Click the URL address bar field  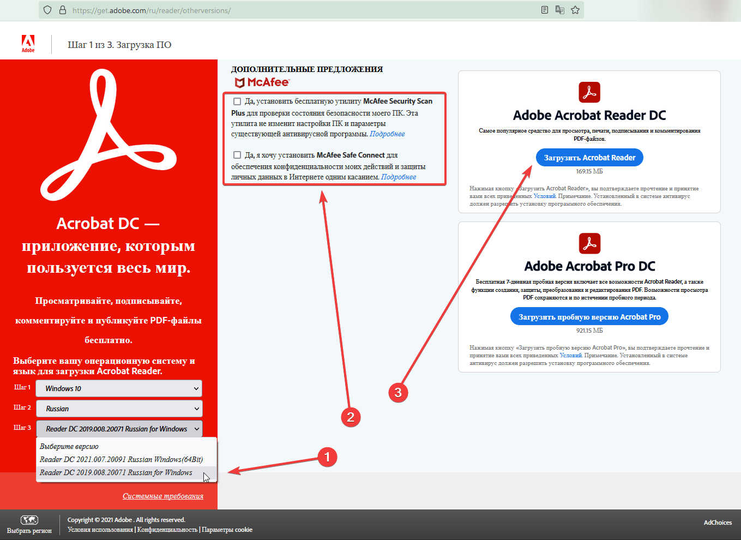coord(300,10)
